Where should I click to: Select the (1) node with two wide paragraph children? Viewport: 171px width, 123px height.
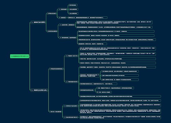click(x=67, y=25)
